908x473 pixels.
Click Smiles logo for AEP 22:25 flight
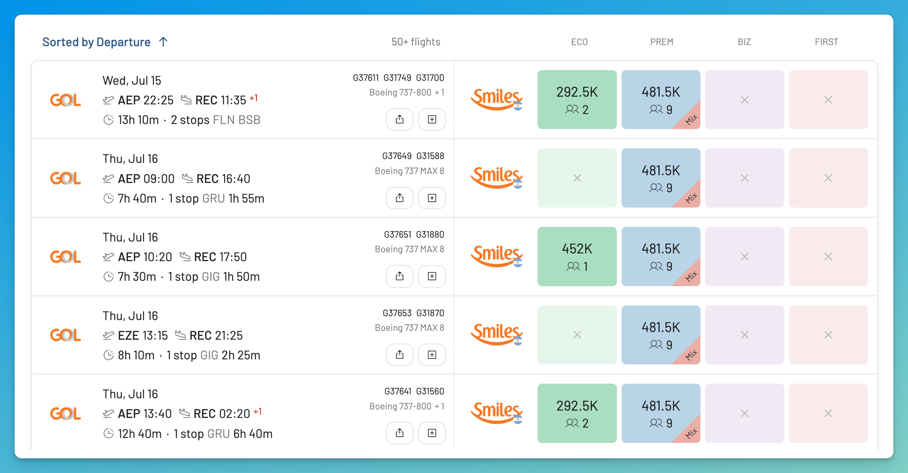497,99
